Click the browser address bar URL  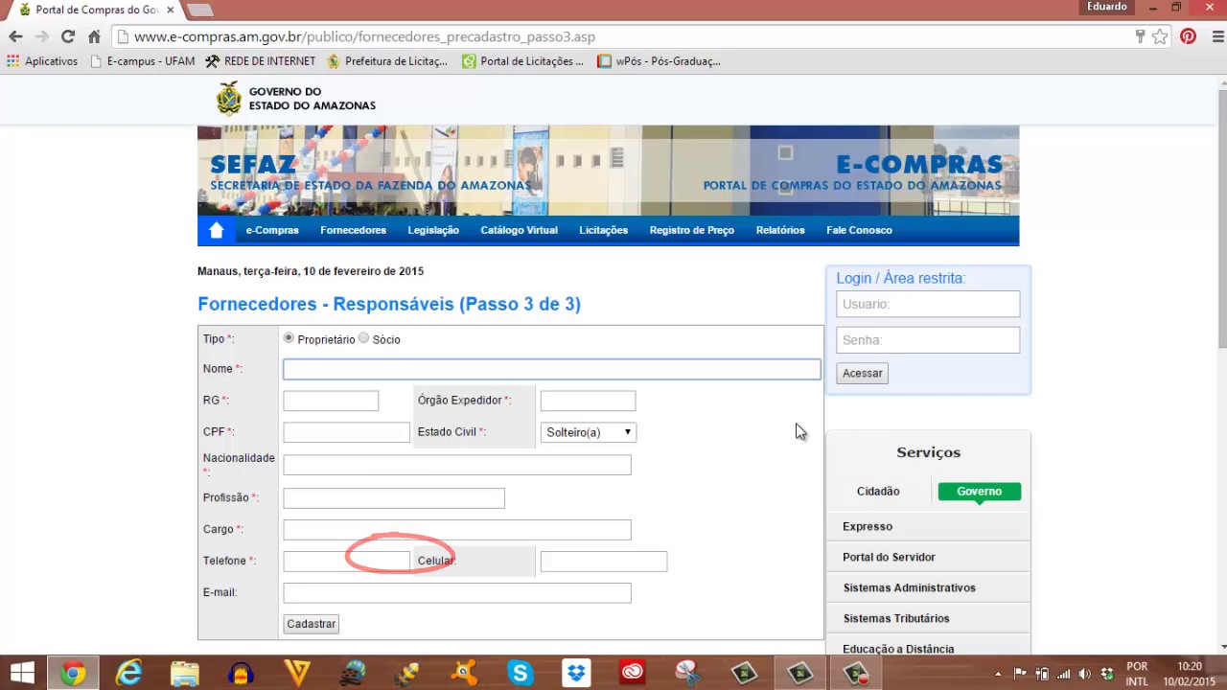[x=364, y=36]
